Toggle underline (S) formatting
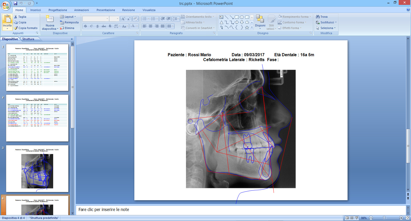 [x=97, y=26]
